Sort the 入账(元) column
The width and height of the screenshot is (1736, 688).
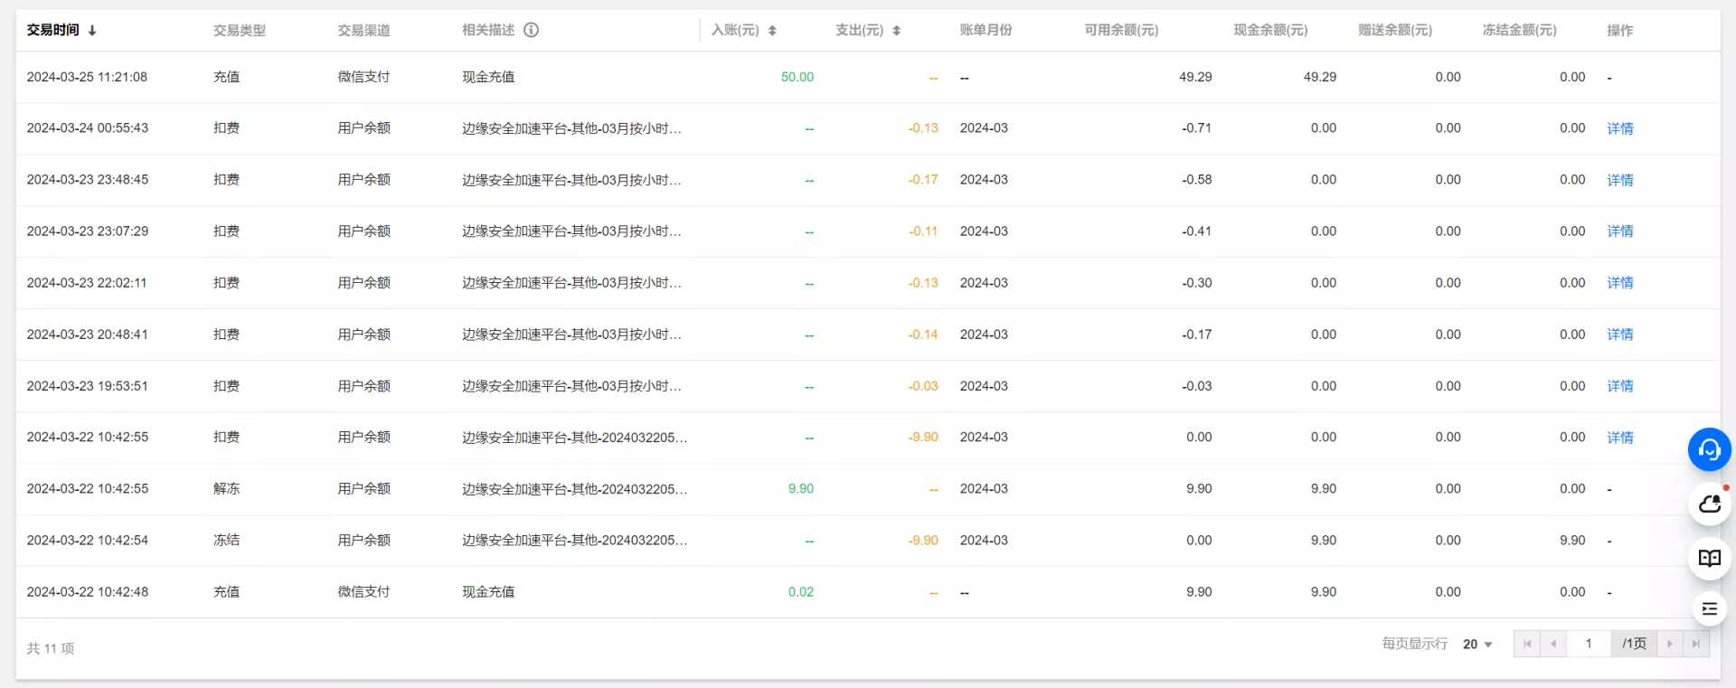point(772,31)
